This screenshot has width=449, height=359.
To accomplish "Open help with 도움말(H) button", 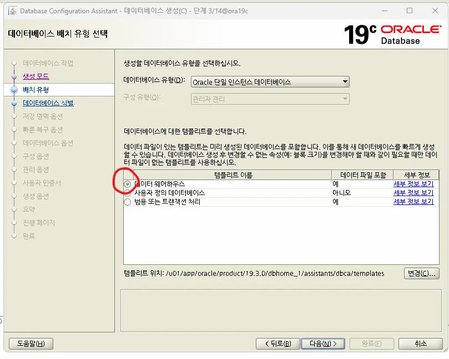I will 31,343.
